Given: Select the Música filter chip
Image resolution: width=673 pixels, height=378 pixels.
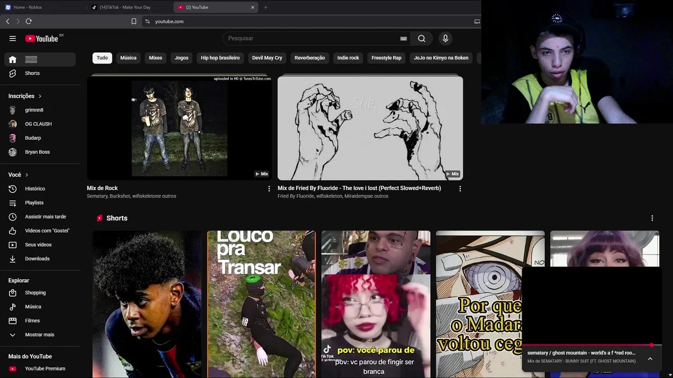Looking at the screenshot, I should click(128, 58).
